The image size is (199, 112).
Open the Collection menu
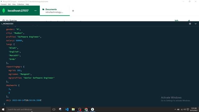pyautogui.click(x=21, y=4)
